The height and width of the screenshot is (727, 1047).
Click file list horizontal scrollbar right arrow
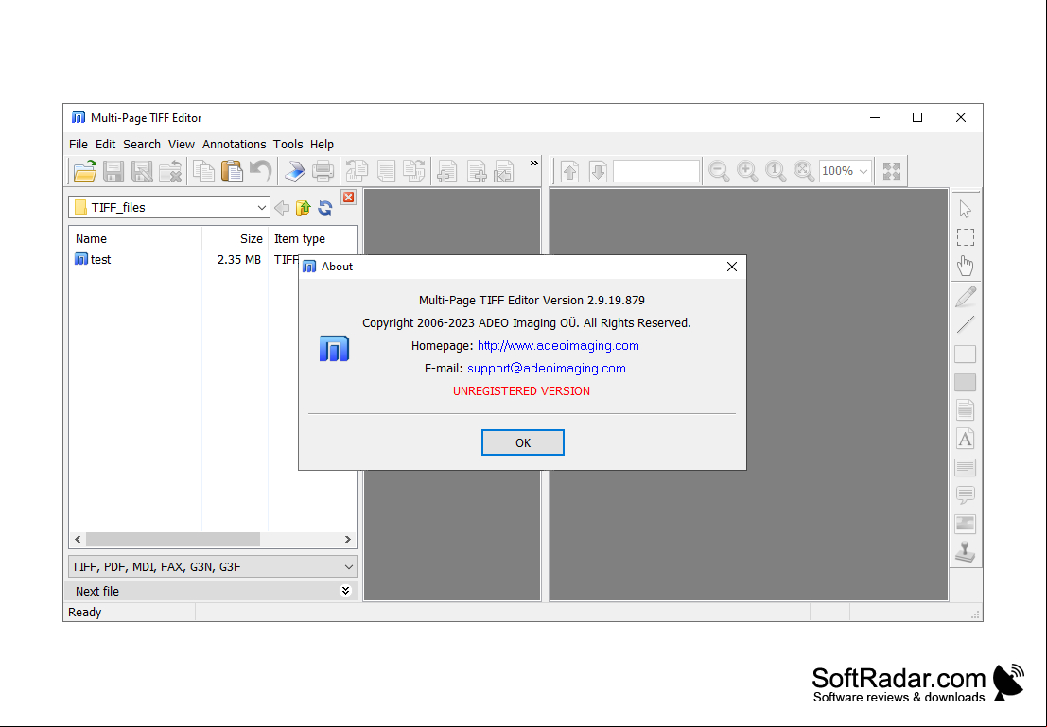(x=348, y=540)
